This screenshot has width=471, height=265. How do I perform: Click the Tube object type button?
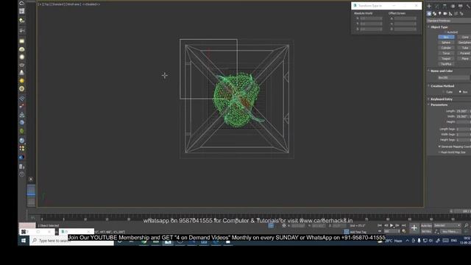pyautogui.click(x=464, y=48)
